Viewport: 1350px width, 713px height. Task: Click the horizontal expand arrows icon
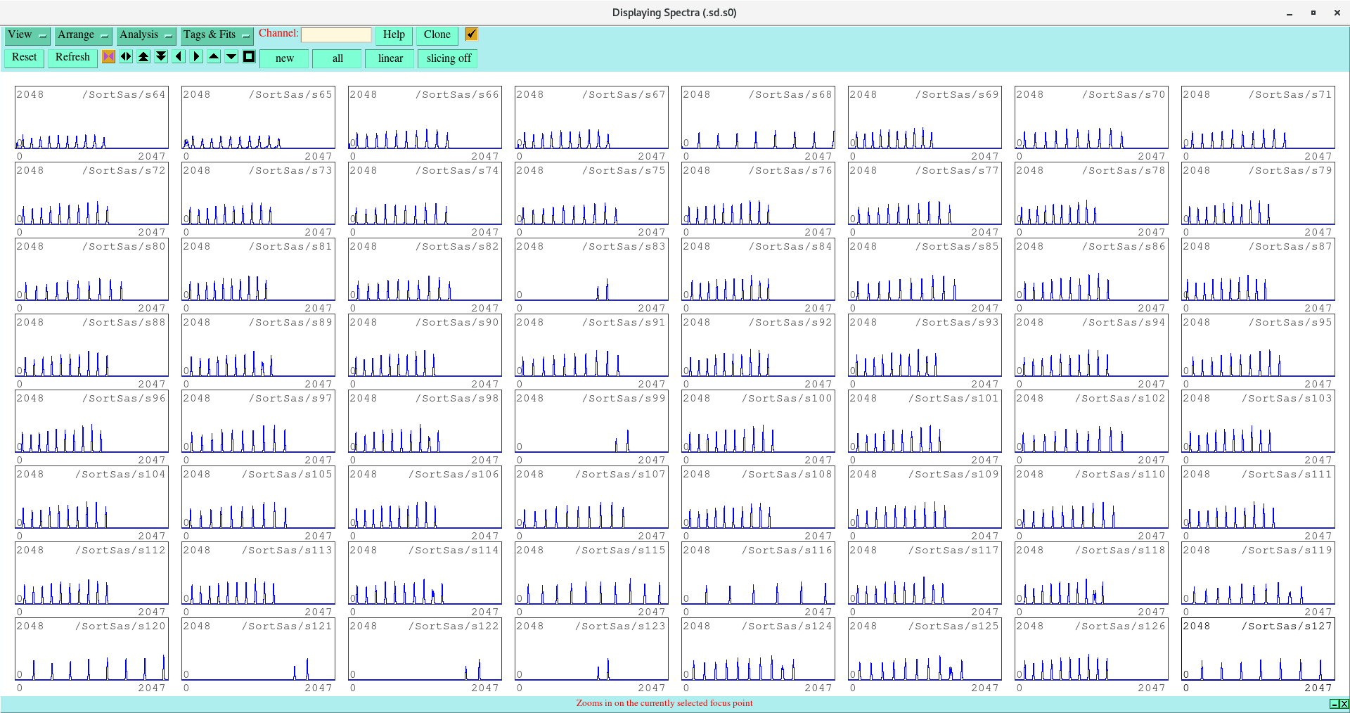(126, 57)
